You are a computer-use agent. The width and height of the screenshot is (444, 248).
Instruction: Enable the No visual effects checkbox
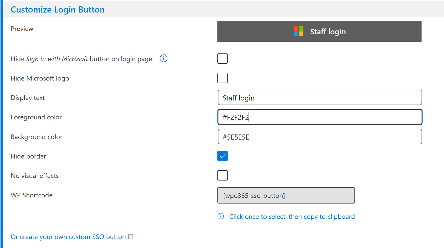(x=223, y=175)
